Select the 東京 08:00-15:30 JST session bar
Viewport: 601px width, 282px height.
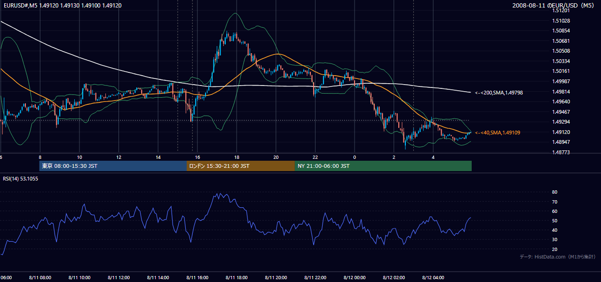113,166
